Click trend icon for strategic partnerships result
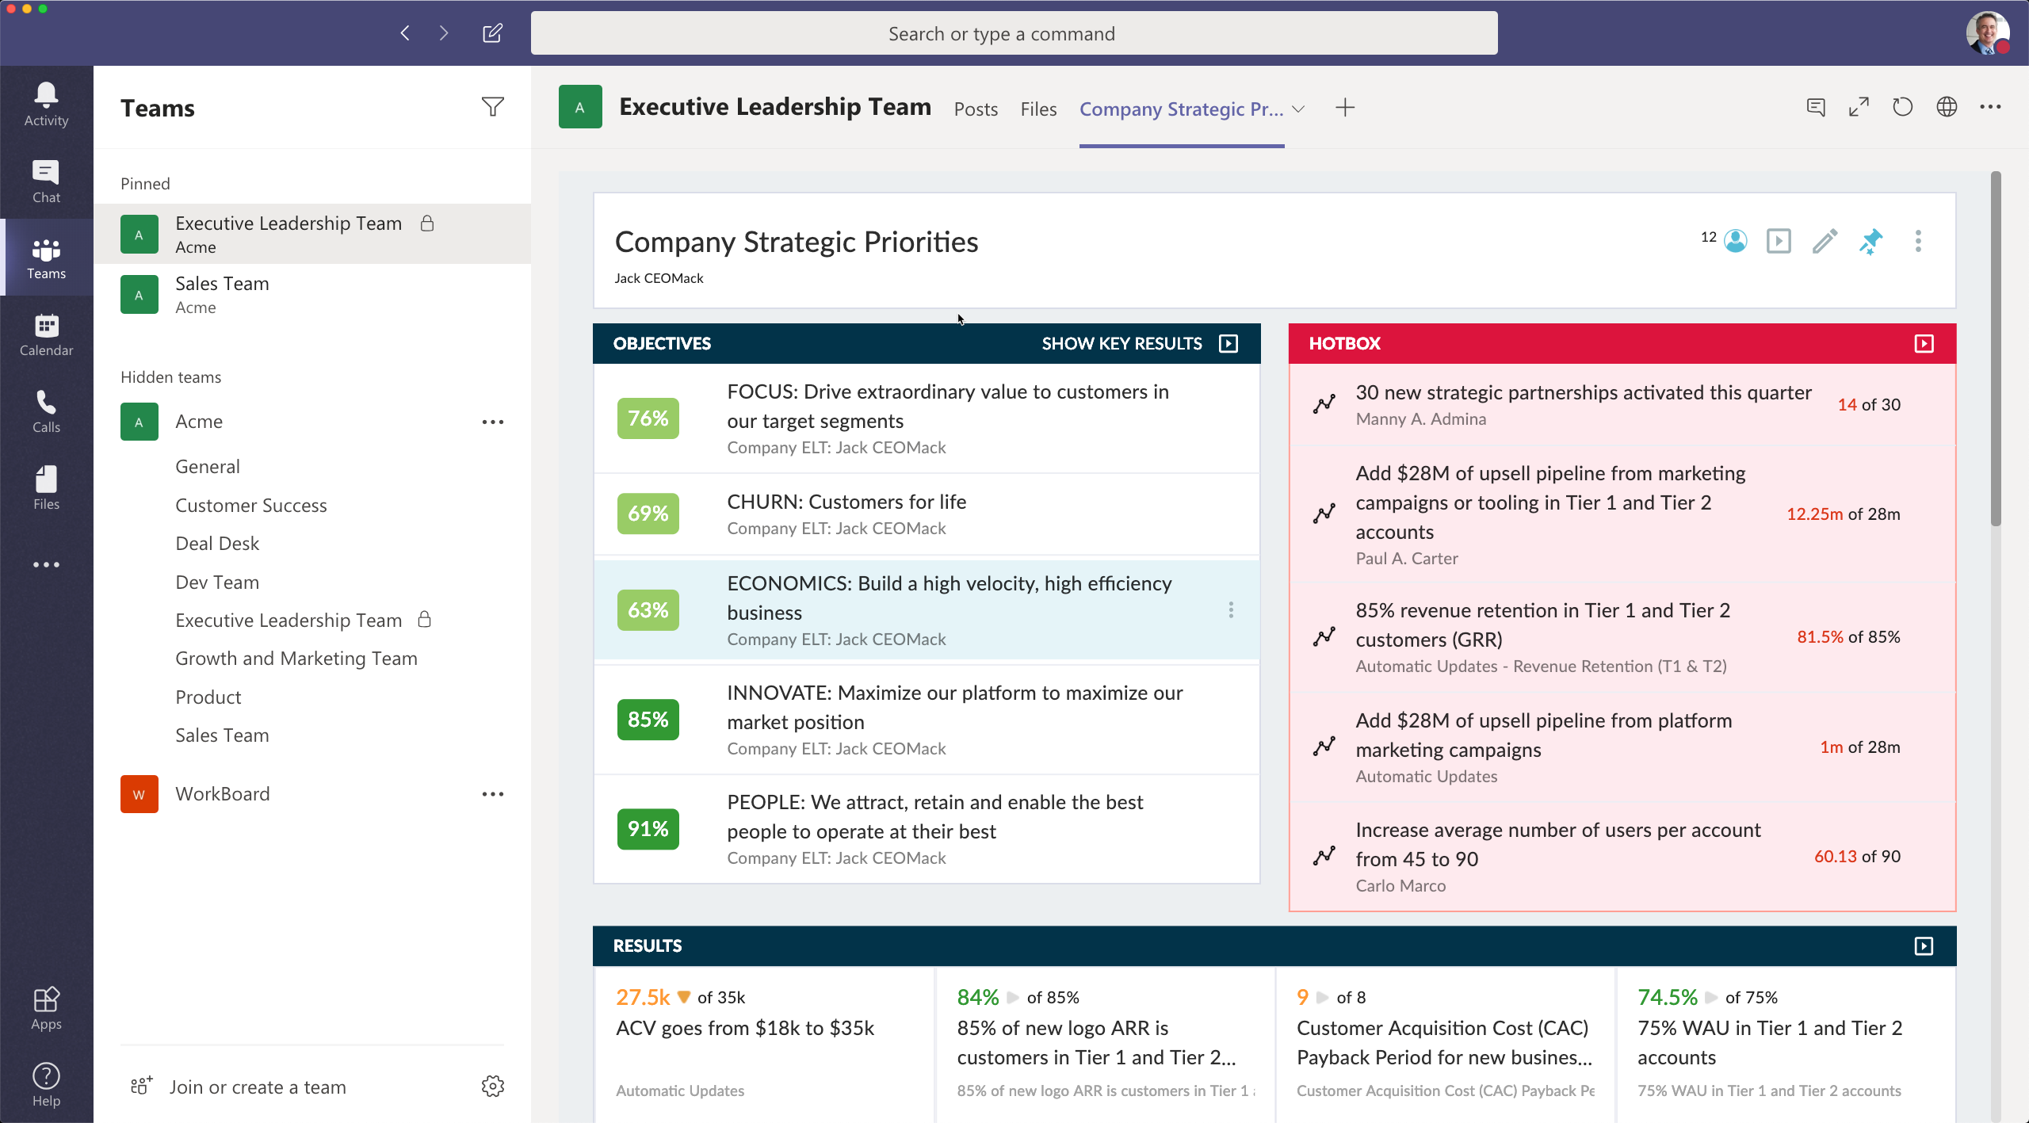2029x1123 pixels. tap(1324, 403)
